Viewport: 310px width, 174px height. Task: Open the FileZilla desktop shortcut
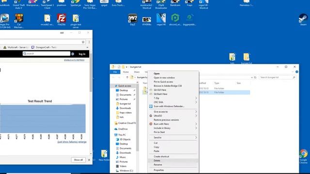point(62,19)
